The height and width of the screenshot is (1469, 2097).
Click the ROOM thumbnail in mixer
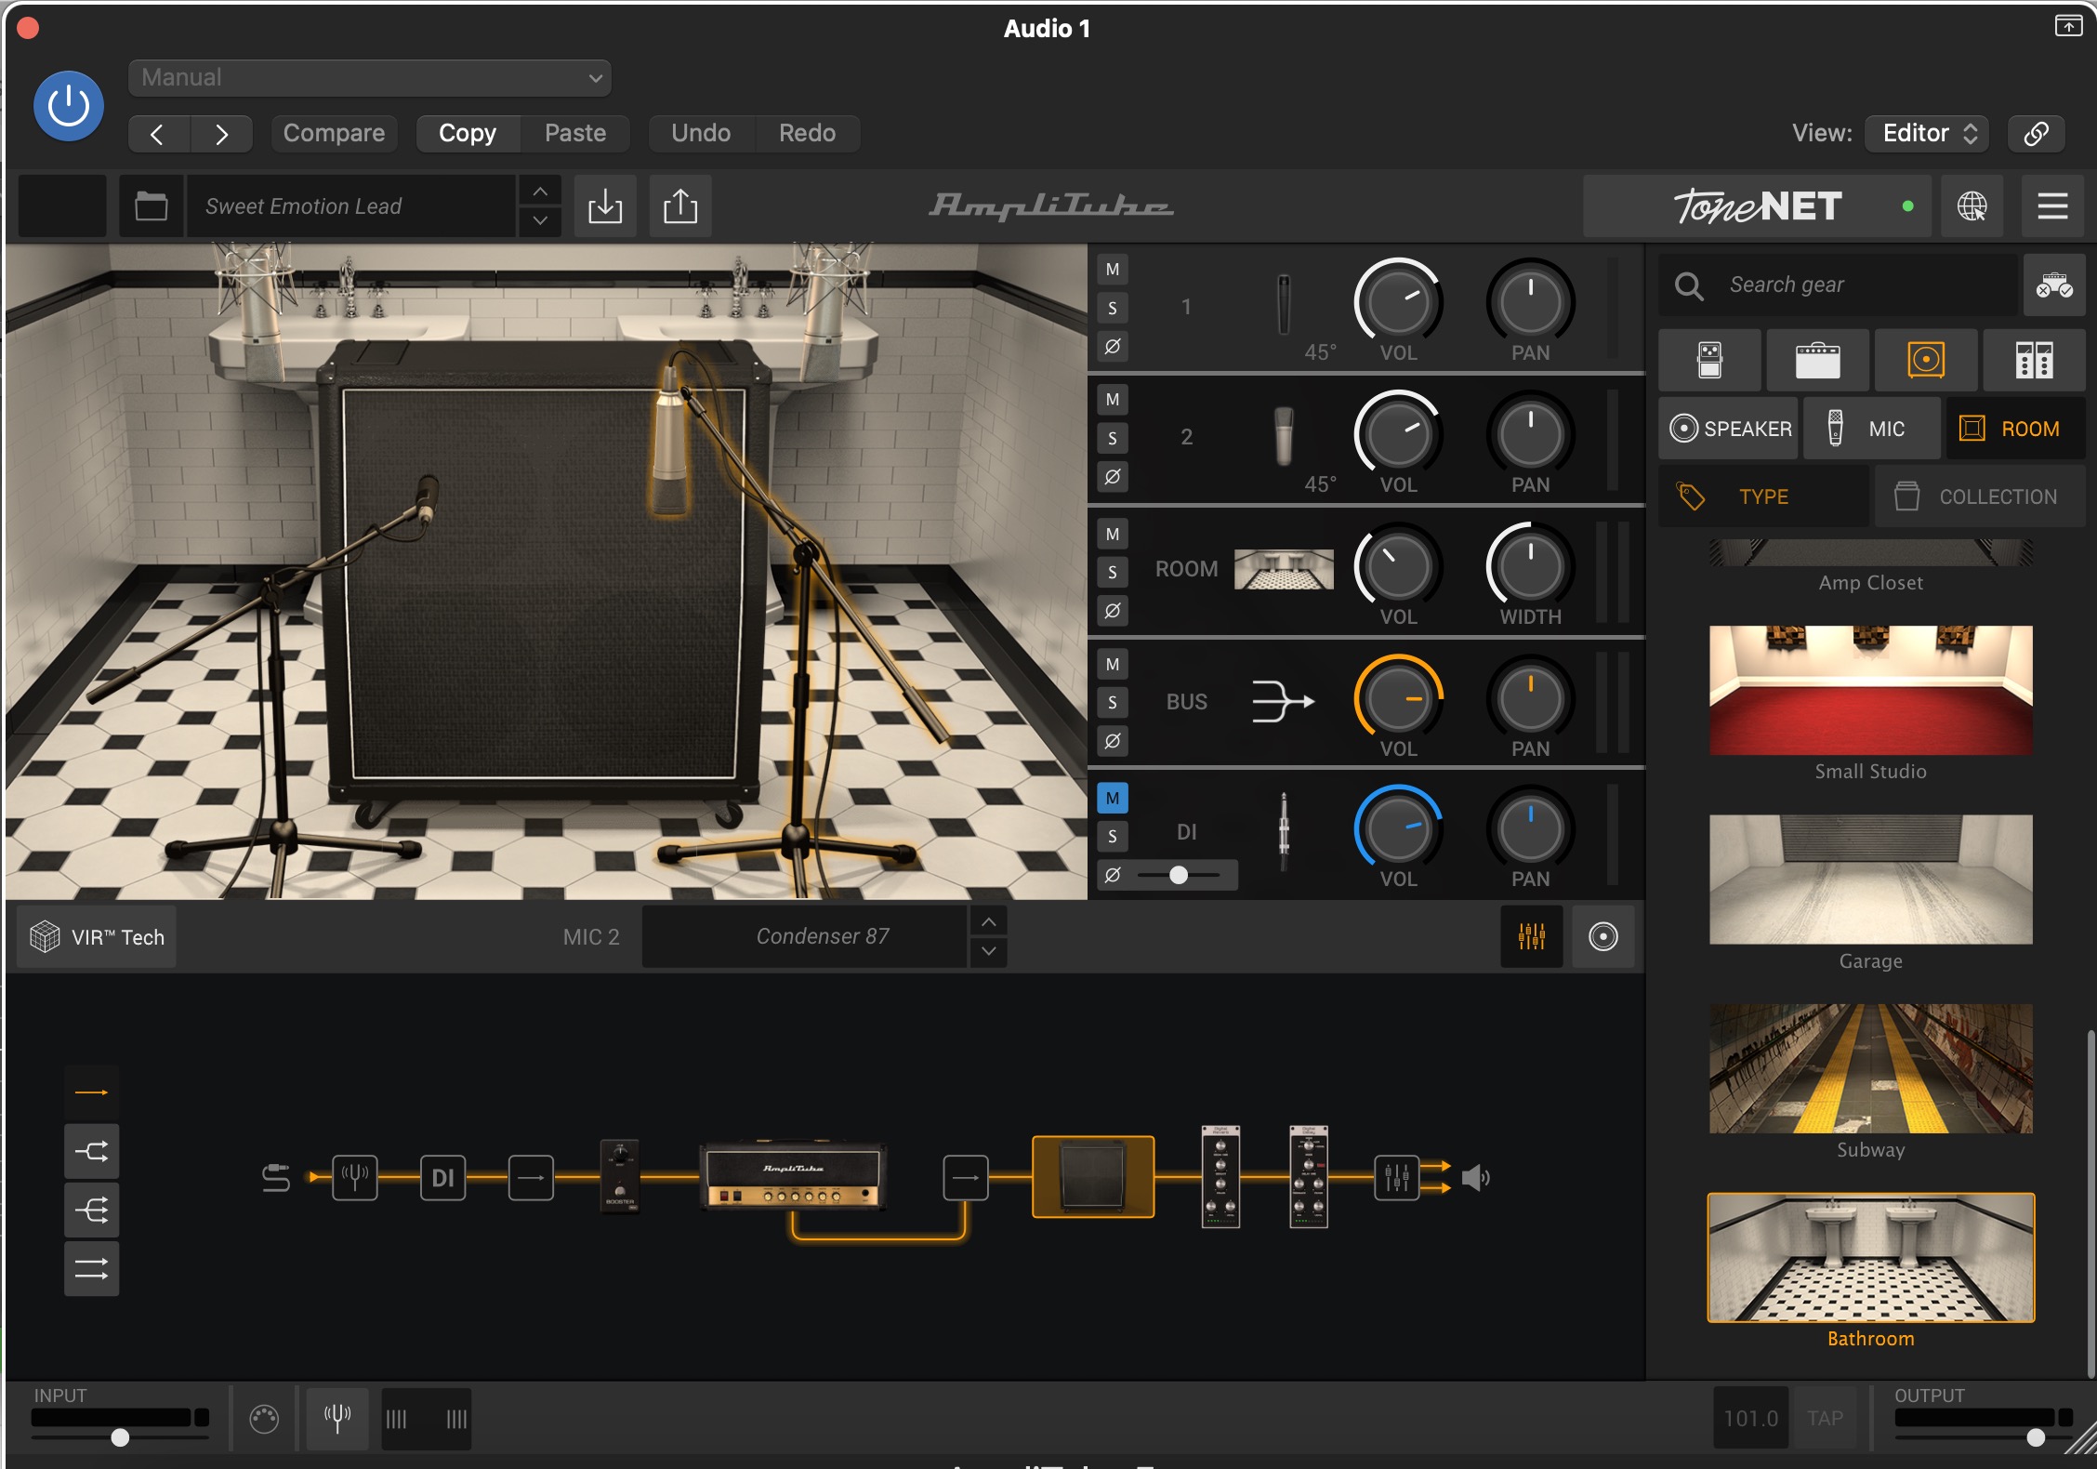tap(1284, 569)
